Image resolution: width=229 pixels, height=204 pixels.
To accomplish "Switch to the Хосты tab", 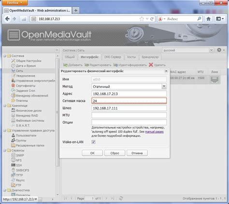I will [x=131, y=57].
